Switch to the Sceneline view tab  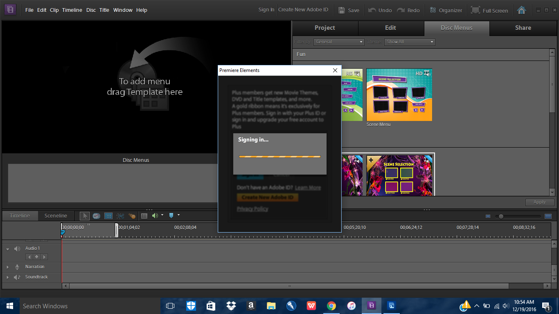tap(56, 215)
